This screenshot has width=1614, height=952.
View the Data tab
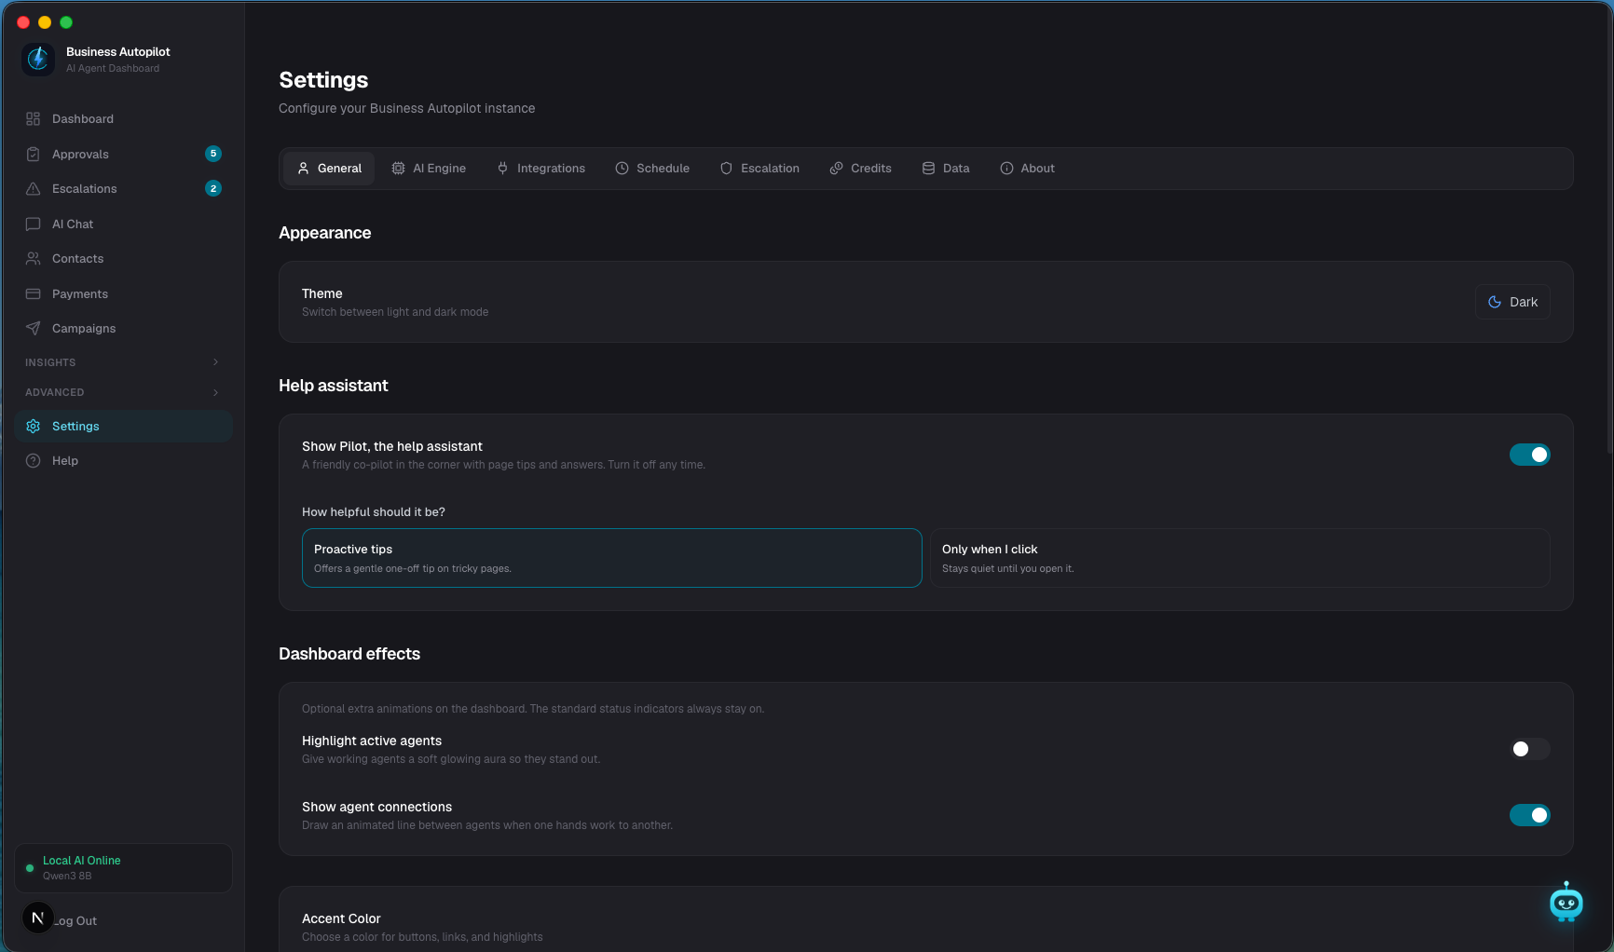coord(946,169)
